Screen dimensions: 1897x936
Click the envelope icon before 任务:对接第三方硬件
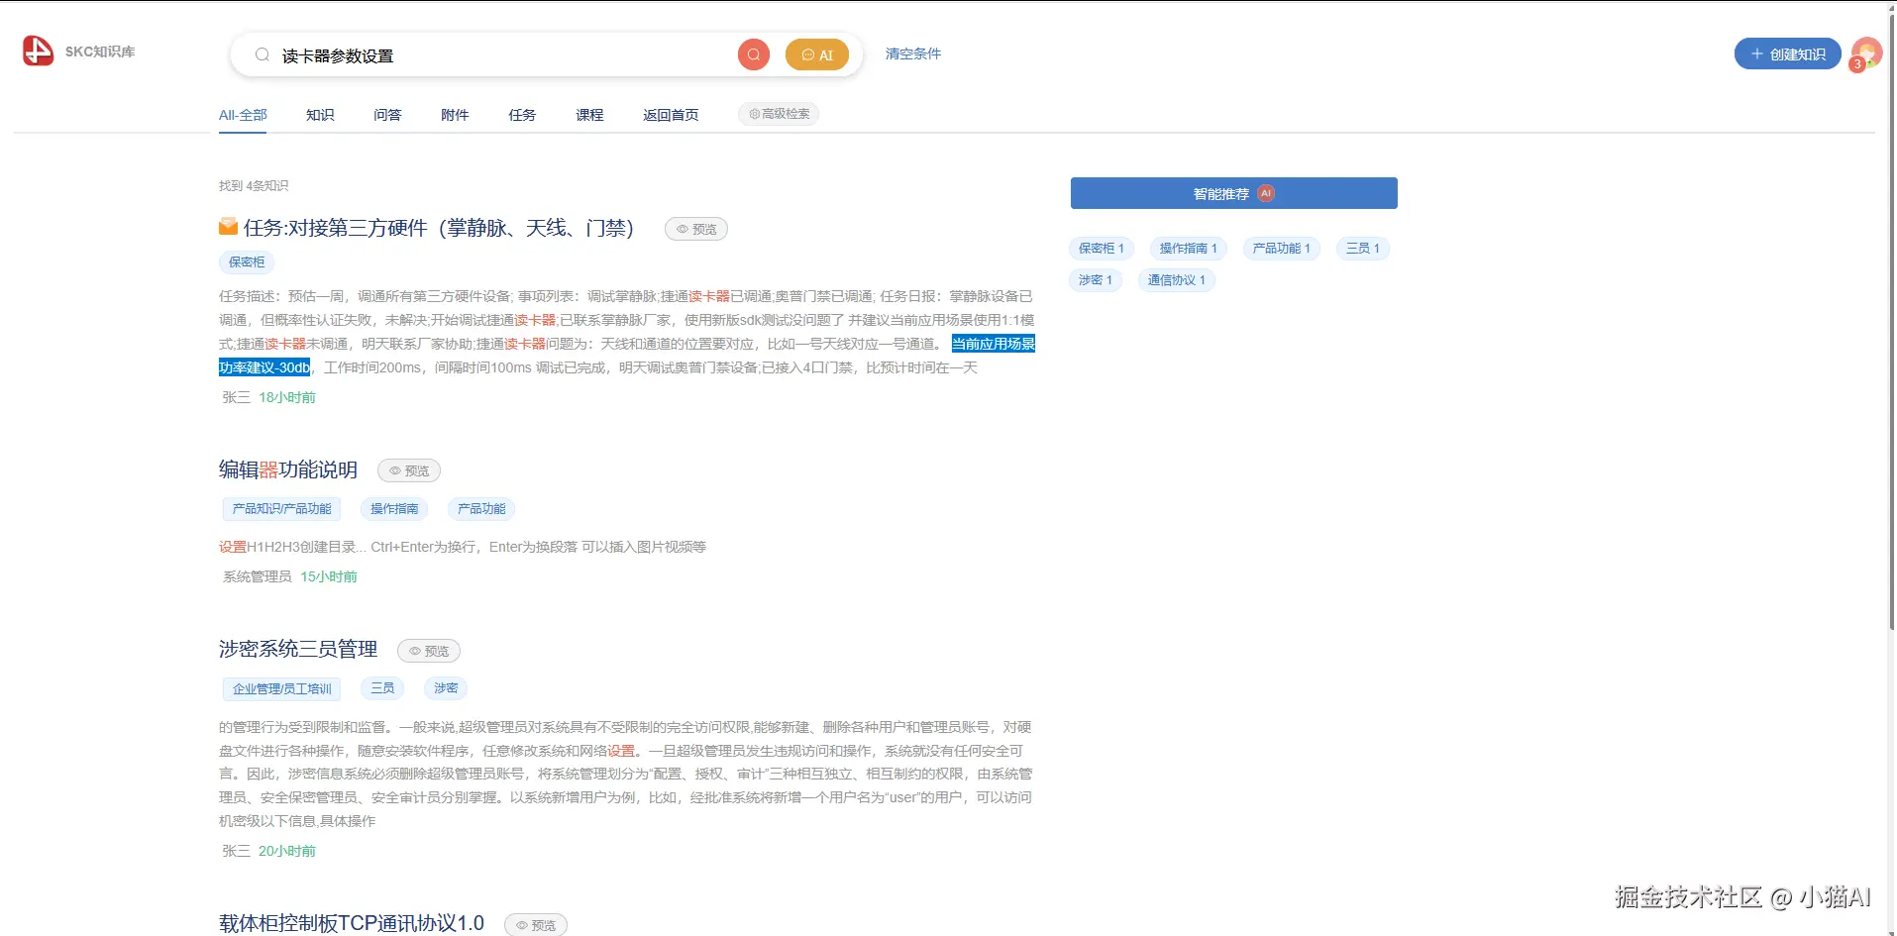pos(228,227)
